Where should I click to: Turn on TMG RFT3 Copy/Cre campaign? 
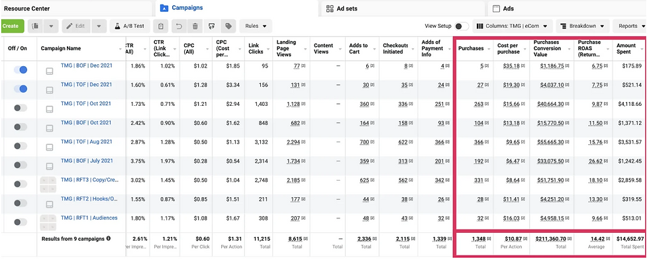[x=21, y=184]
